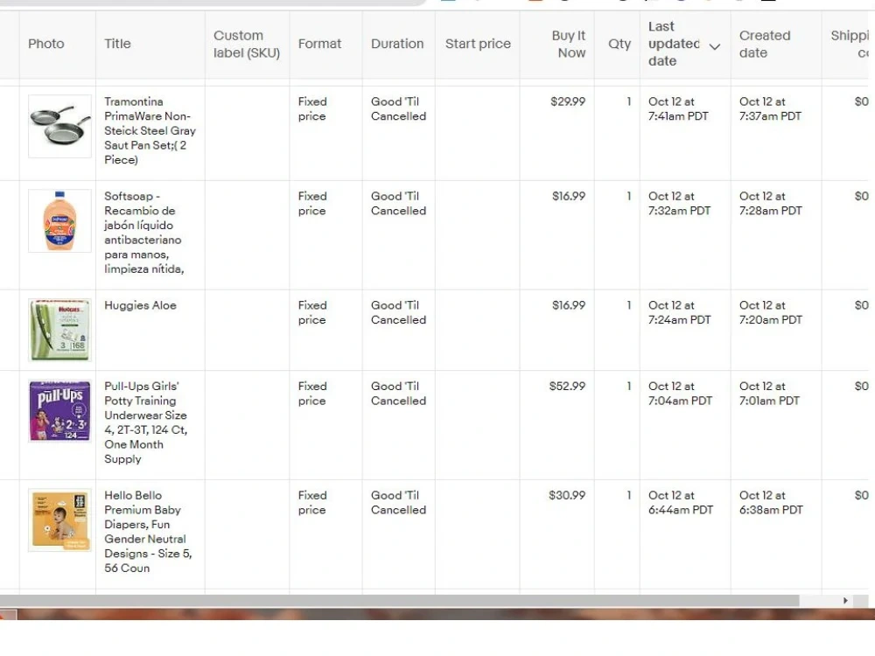Select last updated Oct 12 at 6:44am PDT
This screenshot has width=875, height=656.
coord(681,503)
